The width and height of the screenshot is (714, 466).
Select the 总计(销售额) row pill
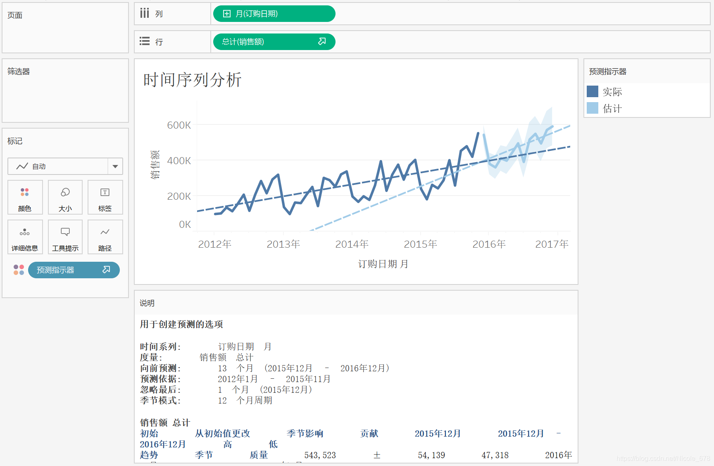click(x=274, y=42)
